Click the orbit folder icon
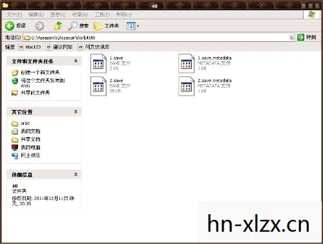The width and height of the screenshot is (323, 244). 15,124
